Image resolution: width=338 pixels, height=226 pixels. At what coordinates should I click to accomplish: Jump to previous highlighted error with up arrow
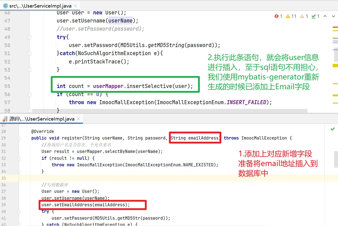[325, 16]
